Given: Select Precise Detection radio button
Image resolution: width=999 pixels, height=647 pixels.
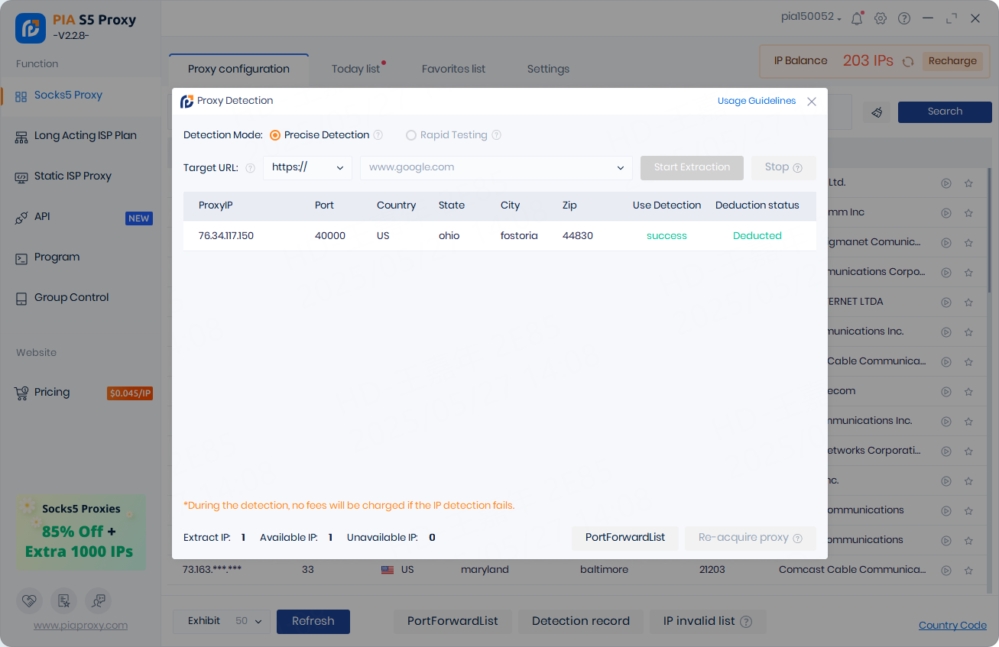Looking at the screenshot, I should click(275, 135).
